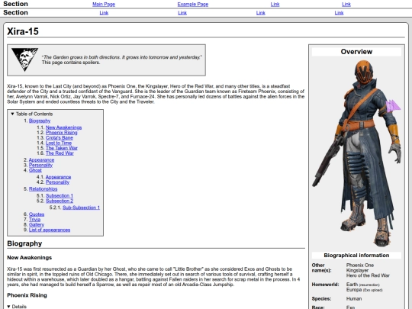Open 4.2 Personality subsection link
The image size is (412, 309).
tap(57, 182)
